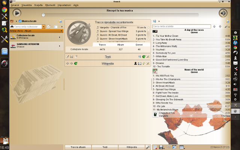Click the collection browser home folder icon
Viewport: 240px width, 150px height.
point(12,21)
